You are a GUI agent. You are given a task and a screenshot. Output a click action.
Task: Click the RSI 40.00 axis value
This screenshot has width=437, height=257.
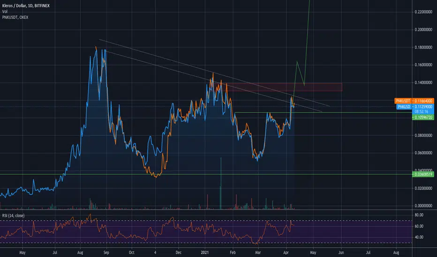[x=419, y=237]
